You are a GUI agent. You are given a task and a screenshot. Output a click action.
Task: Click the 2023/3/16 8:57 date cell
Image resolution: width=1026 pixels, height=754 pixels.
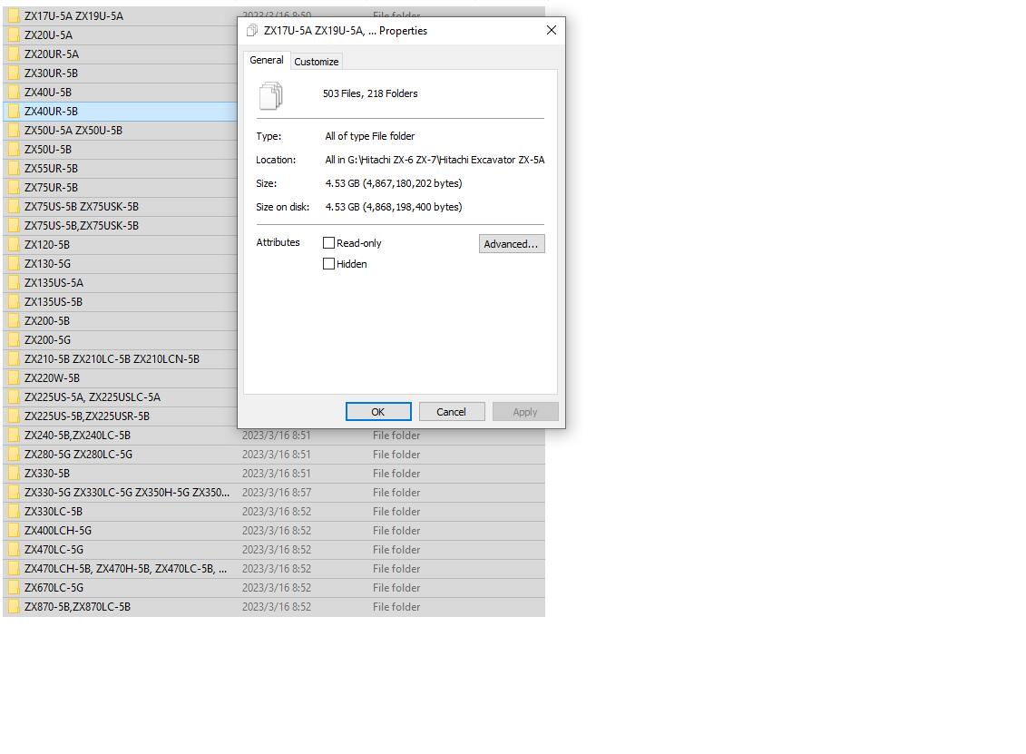(x=277, y=492)
